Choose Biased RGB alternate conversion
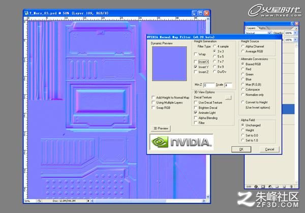This screenshot has width=305, height=213. (242, 64)
